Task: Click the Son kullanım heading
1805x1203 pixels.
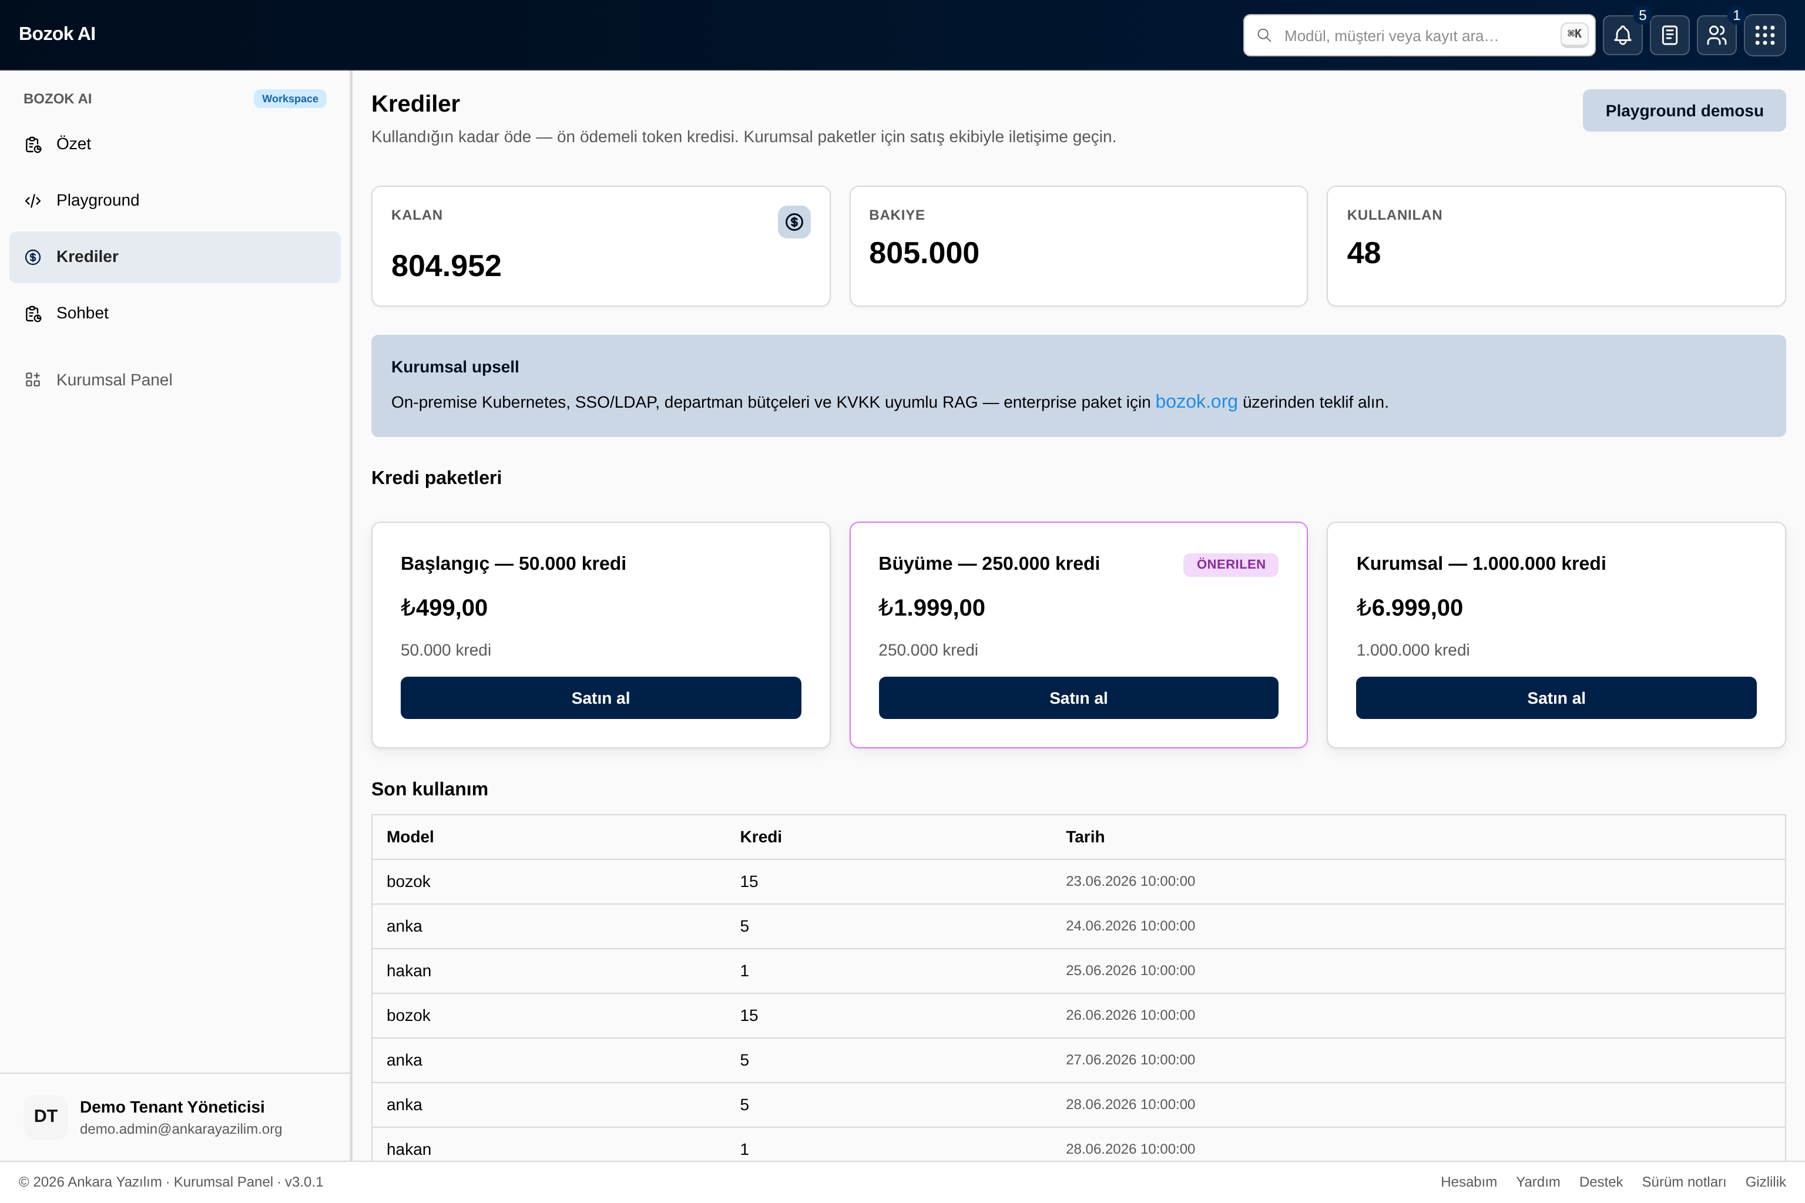Action: tap(429, 789)
